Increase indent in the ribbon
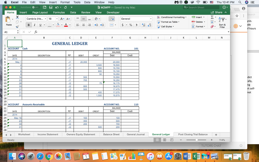 pos(102,25)
